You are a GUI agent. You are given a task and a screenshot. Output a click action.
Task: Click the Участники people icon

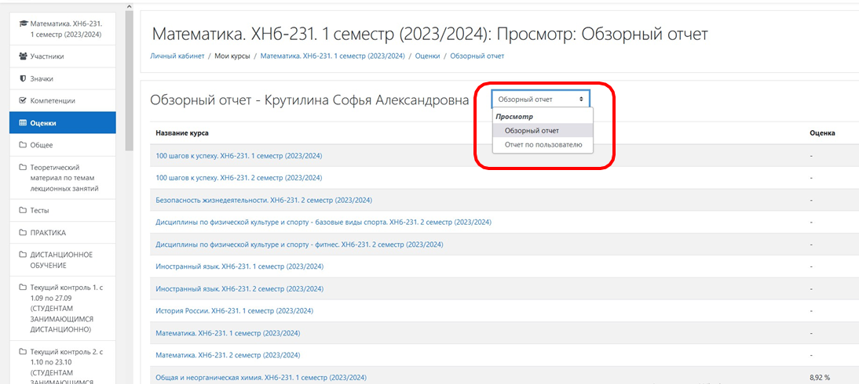(x=23, y=56)
